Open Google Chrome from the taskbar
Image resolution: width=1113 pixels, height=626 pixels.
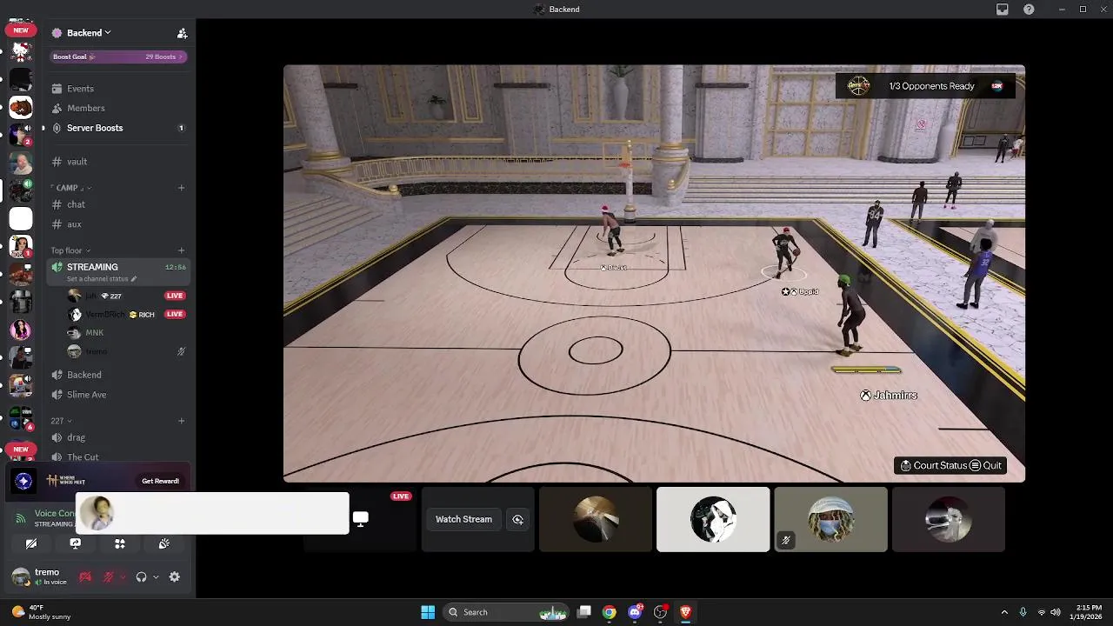tap(610, 612)
